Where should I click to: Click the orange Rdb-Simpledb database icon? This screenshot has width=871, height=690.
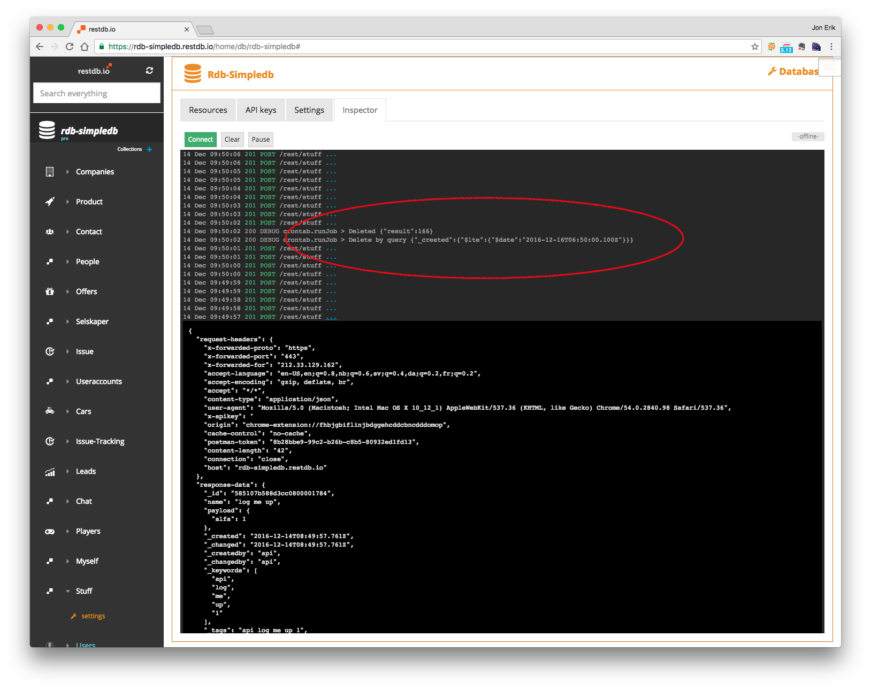[193, 73]
